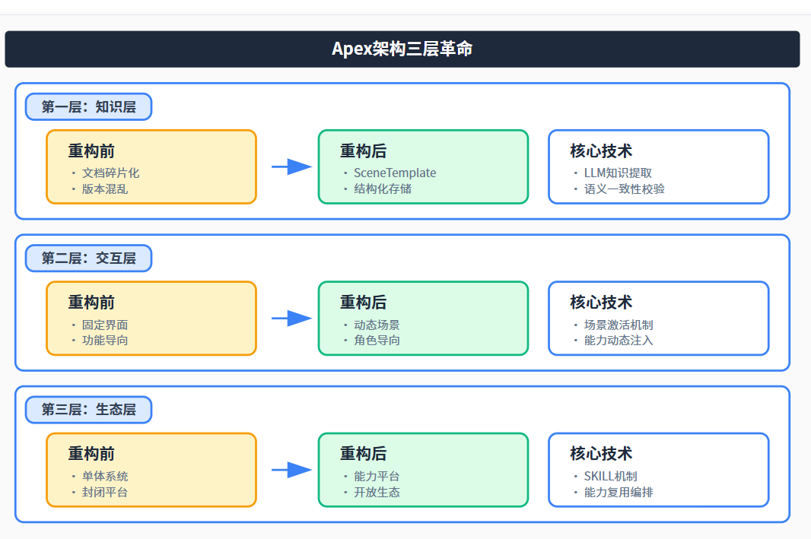
Task: Select the label '第一层：知识层'
Action: click(88, 107)
